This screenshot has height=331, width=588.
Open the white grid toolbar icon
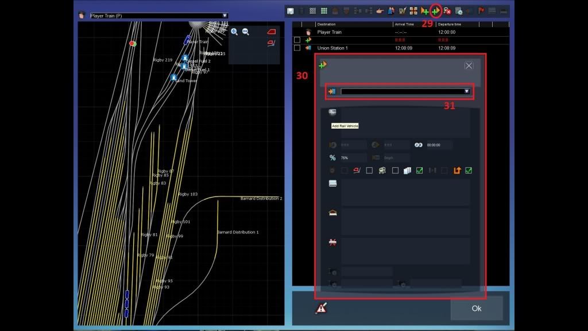point(312,11)
